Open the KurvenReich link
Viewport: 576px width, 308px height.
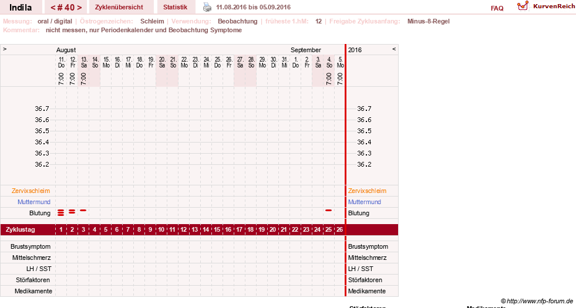pyautogui.click(x=554, y=6)
